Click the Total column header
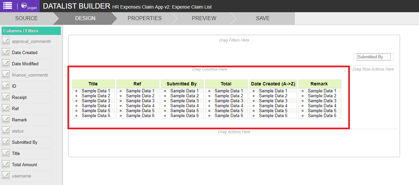 click(x=226, y=84)
